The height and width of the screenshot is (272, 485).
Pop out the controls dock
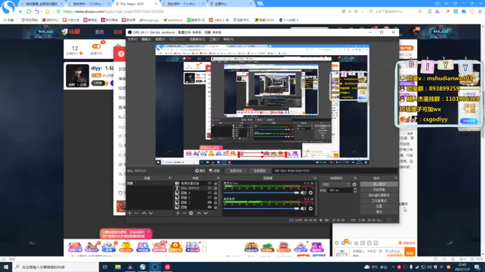pyautogui.click(x=396, y=178)
